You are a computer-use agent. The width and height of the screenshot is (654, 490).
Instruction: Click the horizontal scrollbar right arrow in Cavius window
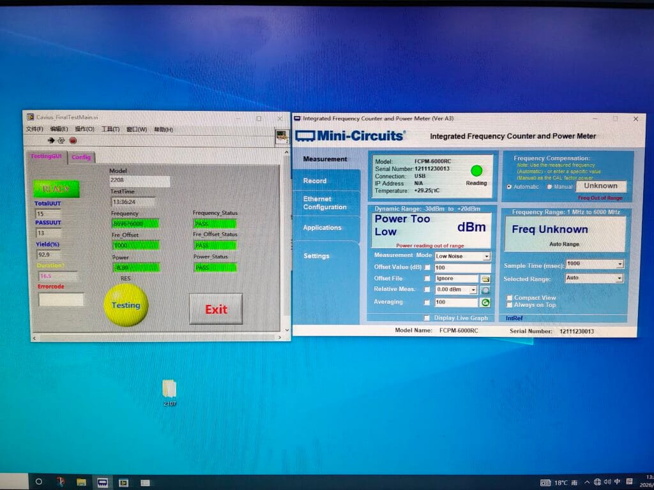pos(280,338)
